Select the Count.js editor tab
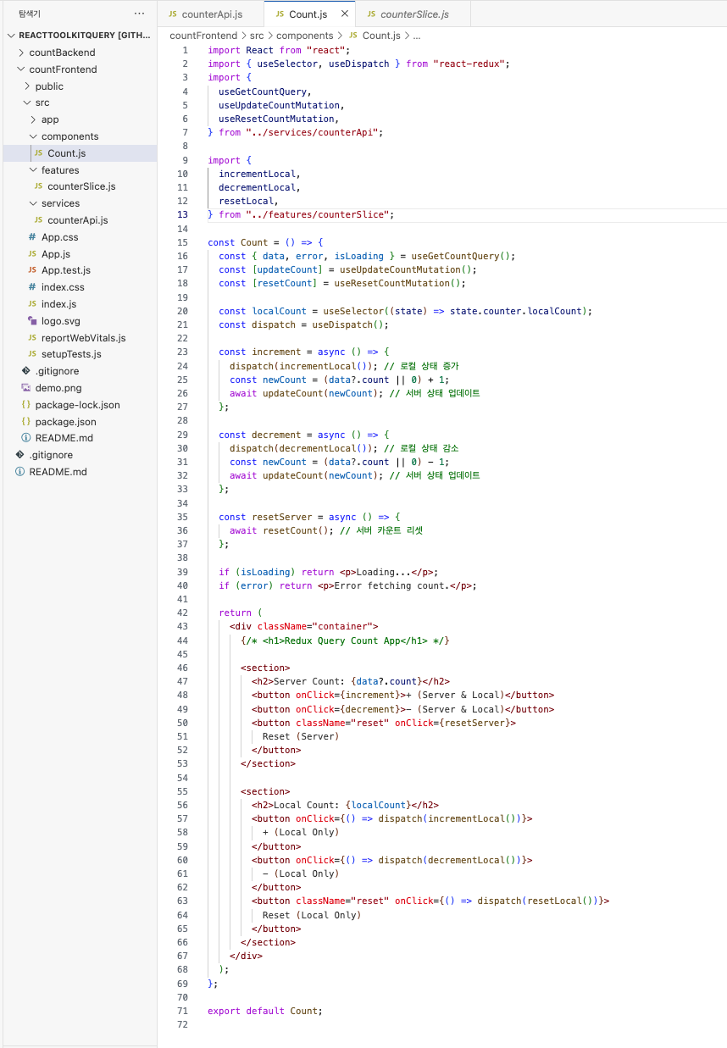Viewport: 727px width, 1048px height. 308,14
